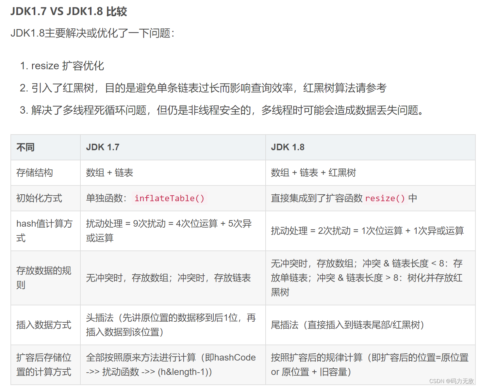Image resolution: width=479 pixels, height=387 pixels.
Task: Click the '初始化方式' row label
Action: [45, 198]
